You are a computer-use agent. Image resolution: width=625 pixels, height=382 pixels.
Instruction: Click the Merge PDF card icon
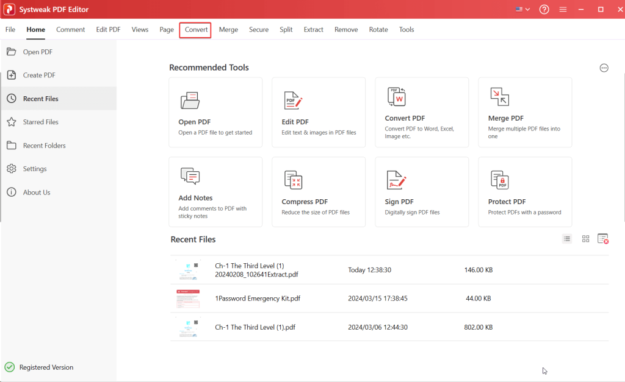click(x=500, y=97)
